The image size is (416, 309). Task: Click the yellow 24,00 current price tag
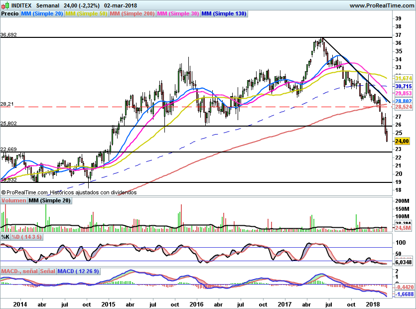(401, 141)
